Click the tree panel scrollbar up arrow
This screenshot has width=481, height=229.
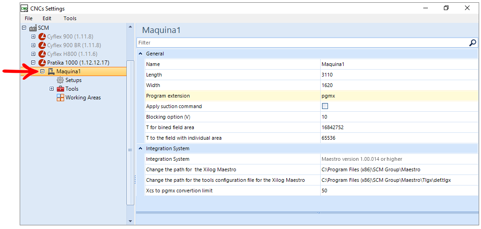131,27
